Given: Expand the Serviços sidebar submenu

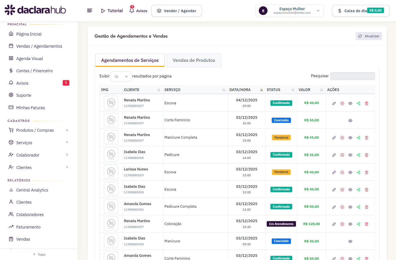Looking at the screenshot, I should 39,143.
